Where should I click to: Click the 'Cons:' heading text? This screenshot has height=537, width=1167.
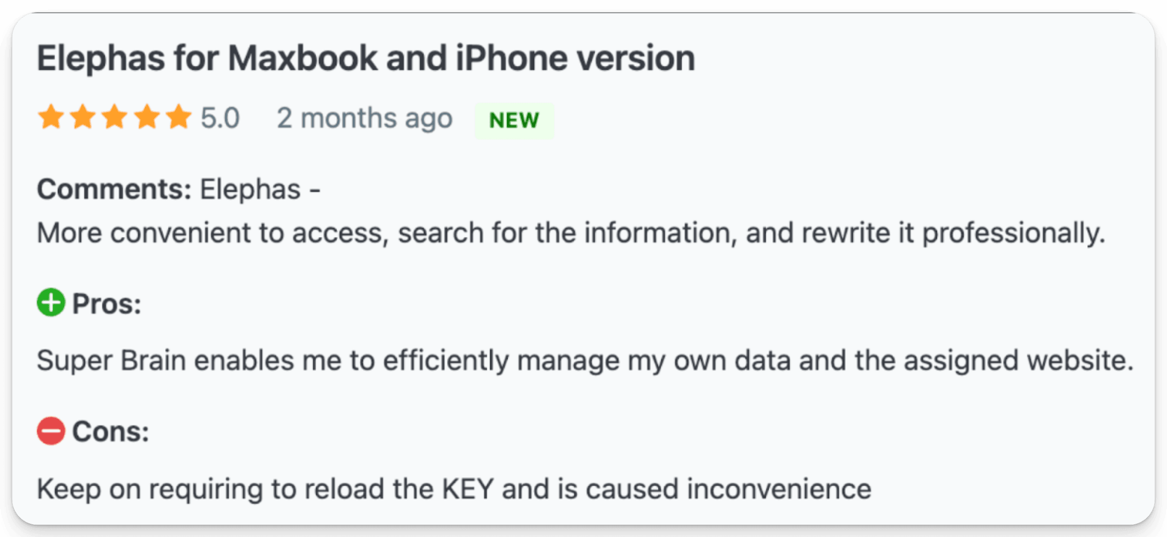(x=111, y=432)
